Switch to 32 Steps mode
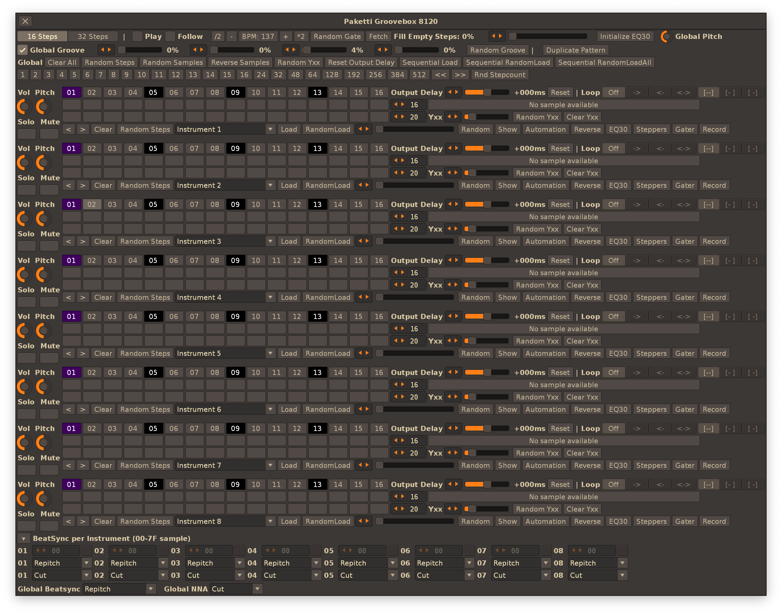Viewport: 782px width, 614px height. point(93,36)
